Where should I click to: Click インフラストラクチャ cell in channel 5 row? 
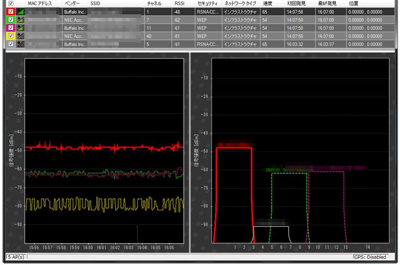240,44
